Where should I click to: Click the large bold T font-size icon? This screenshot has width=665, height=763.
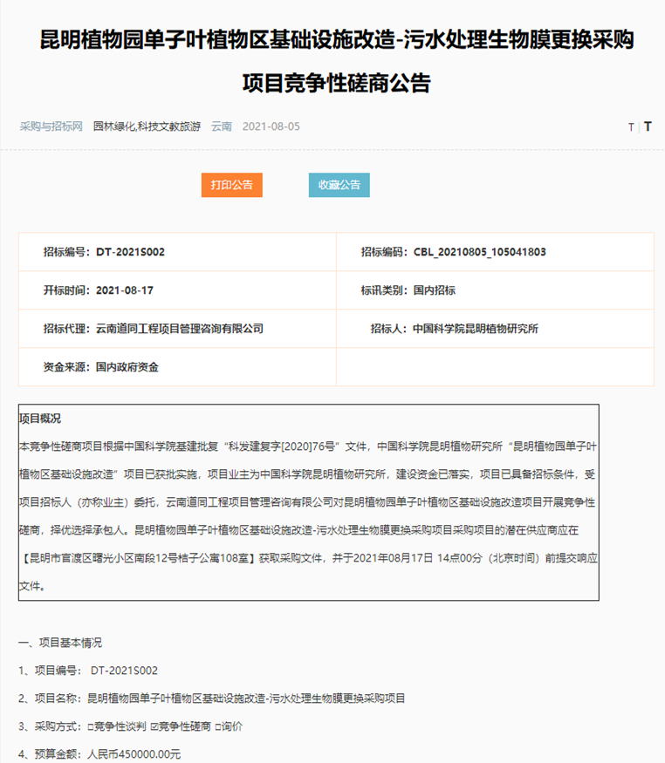(x=648, y=126)
